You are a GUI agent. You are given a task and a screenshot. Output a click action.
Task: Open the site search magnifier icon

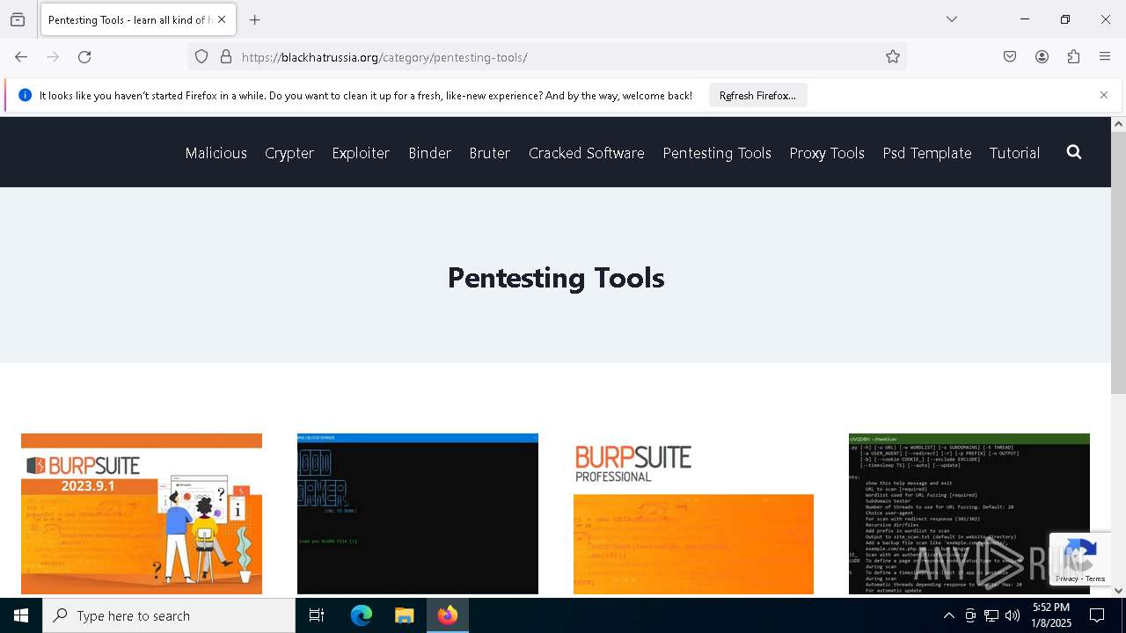[1074, 152]
